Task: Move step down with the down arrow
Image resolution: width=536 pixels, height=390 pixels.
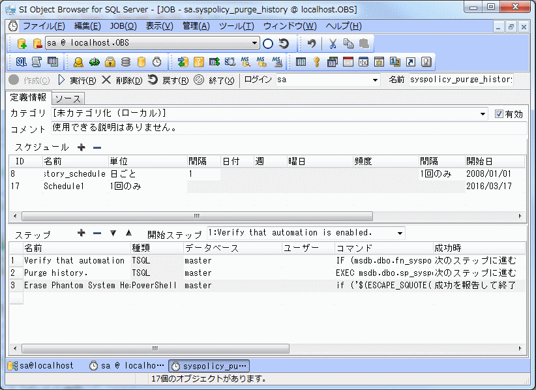Action: pos(113,233)
